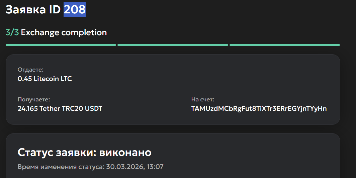The image size is (356, 178).
Task: Click the "Tether TRC20 USDT" currency name
Action: click(71, 108)
